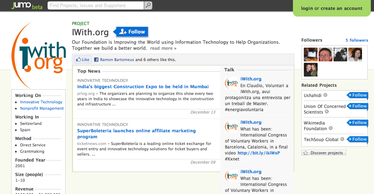Click the follower avatar showing a couple
The width and height of the screenshot is (374, 194).
click(x=311, y=69)
